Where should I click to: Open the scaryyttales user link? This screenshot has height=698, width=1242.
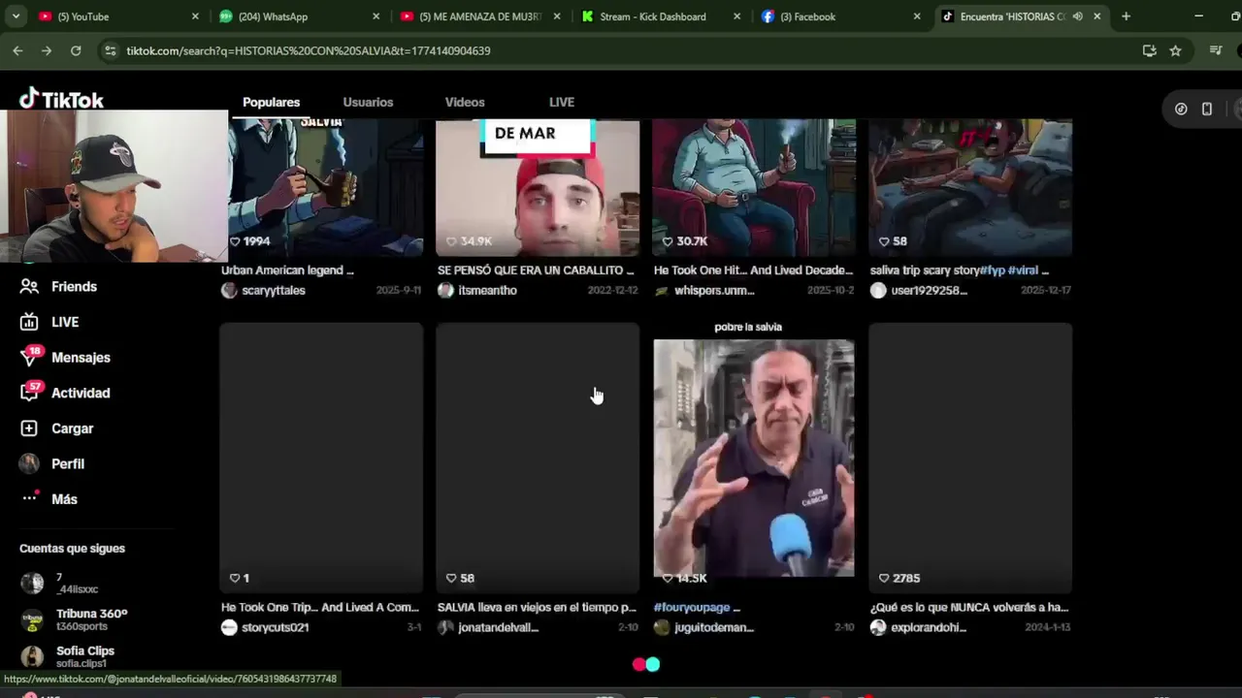coord(274,291)
